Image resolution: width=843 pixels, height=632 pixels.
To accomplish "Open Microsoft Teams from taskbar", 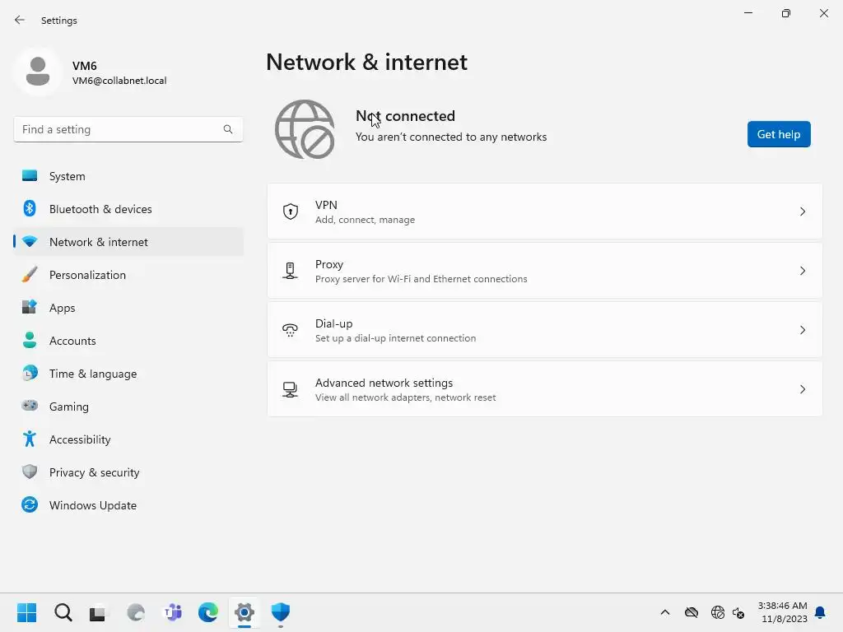I will pos(172,612).
